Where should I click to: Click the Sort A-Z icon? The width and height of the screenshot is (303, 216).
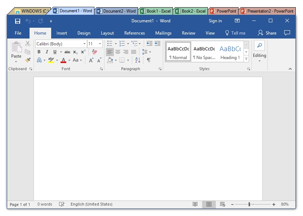[x=138, y=60]
